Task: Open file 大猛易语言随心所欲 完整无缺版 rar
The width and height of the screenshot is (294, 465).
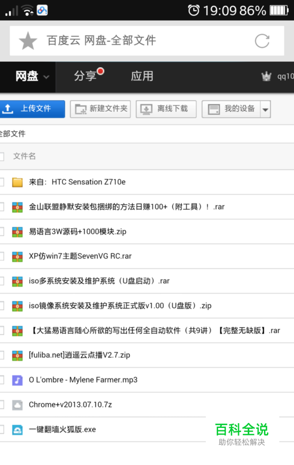Action: pos(155,330)
